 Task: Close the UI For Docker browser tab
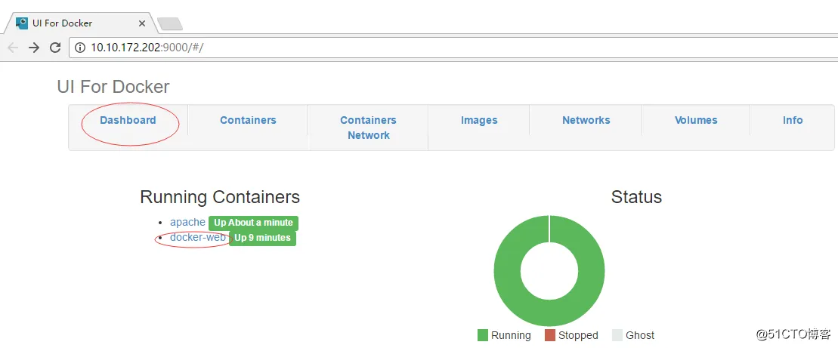click(141, 23)
